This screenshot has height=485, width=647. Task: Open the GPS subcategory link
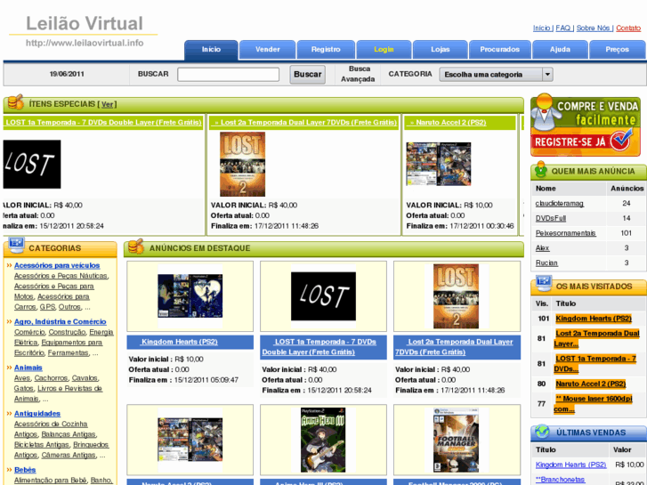point(47,307)
